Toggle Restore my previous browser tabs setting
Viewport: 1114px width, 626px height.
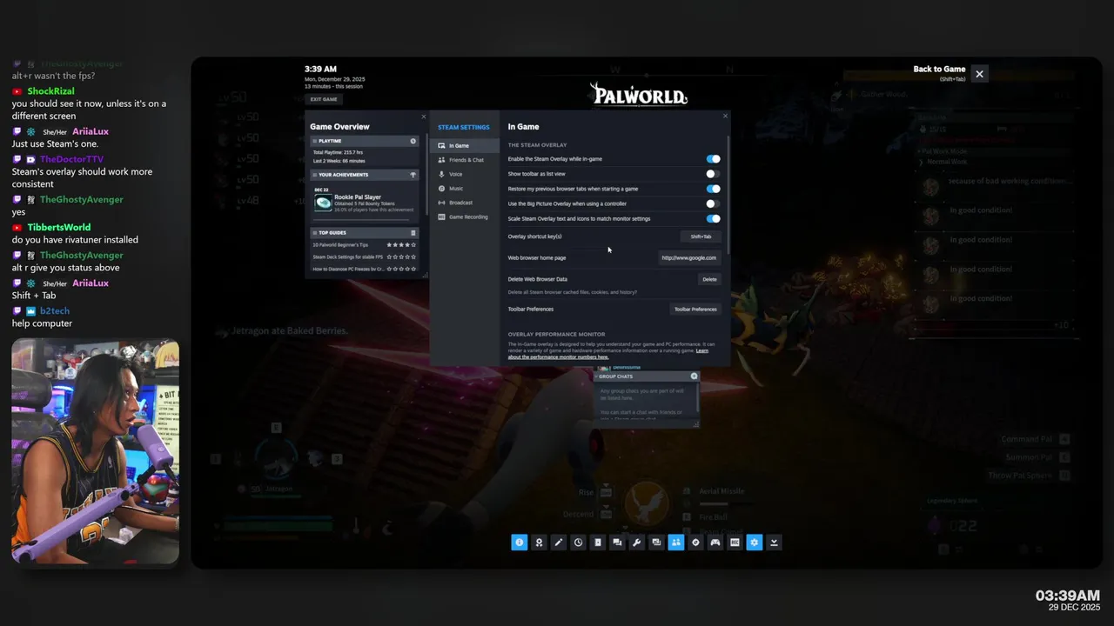[713, 189]
